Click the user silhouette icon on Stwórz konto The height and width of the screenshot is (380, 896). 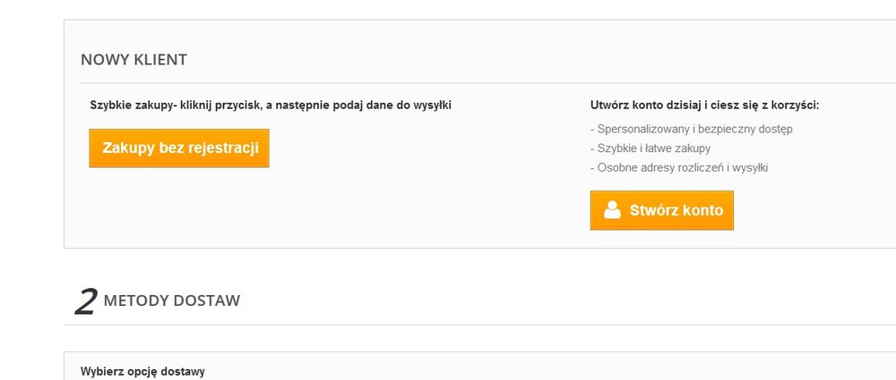pos(613,210)
